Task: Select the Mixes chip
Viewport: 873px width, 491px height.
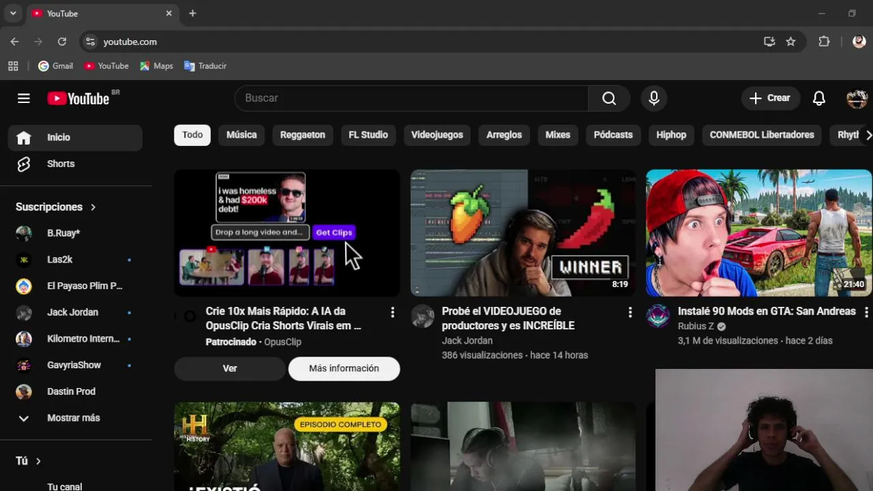Action: (x=558, y=135)
